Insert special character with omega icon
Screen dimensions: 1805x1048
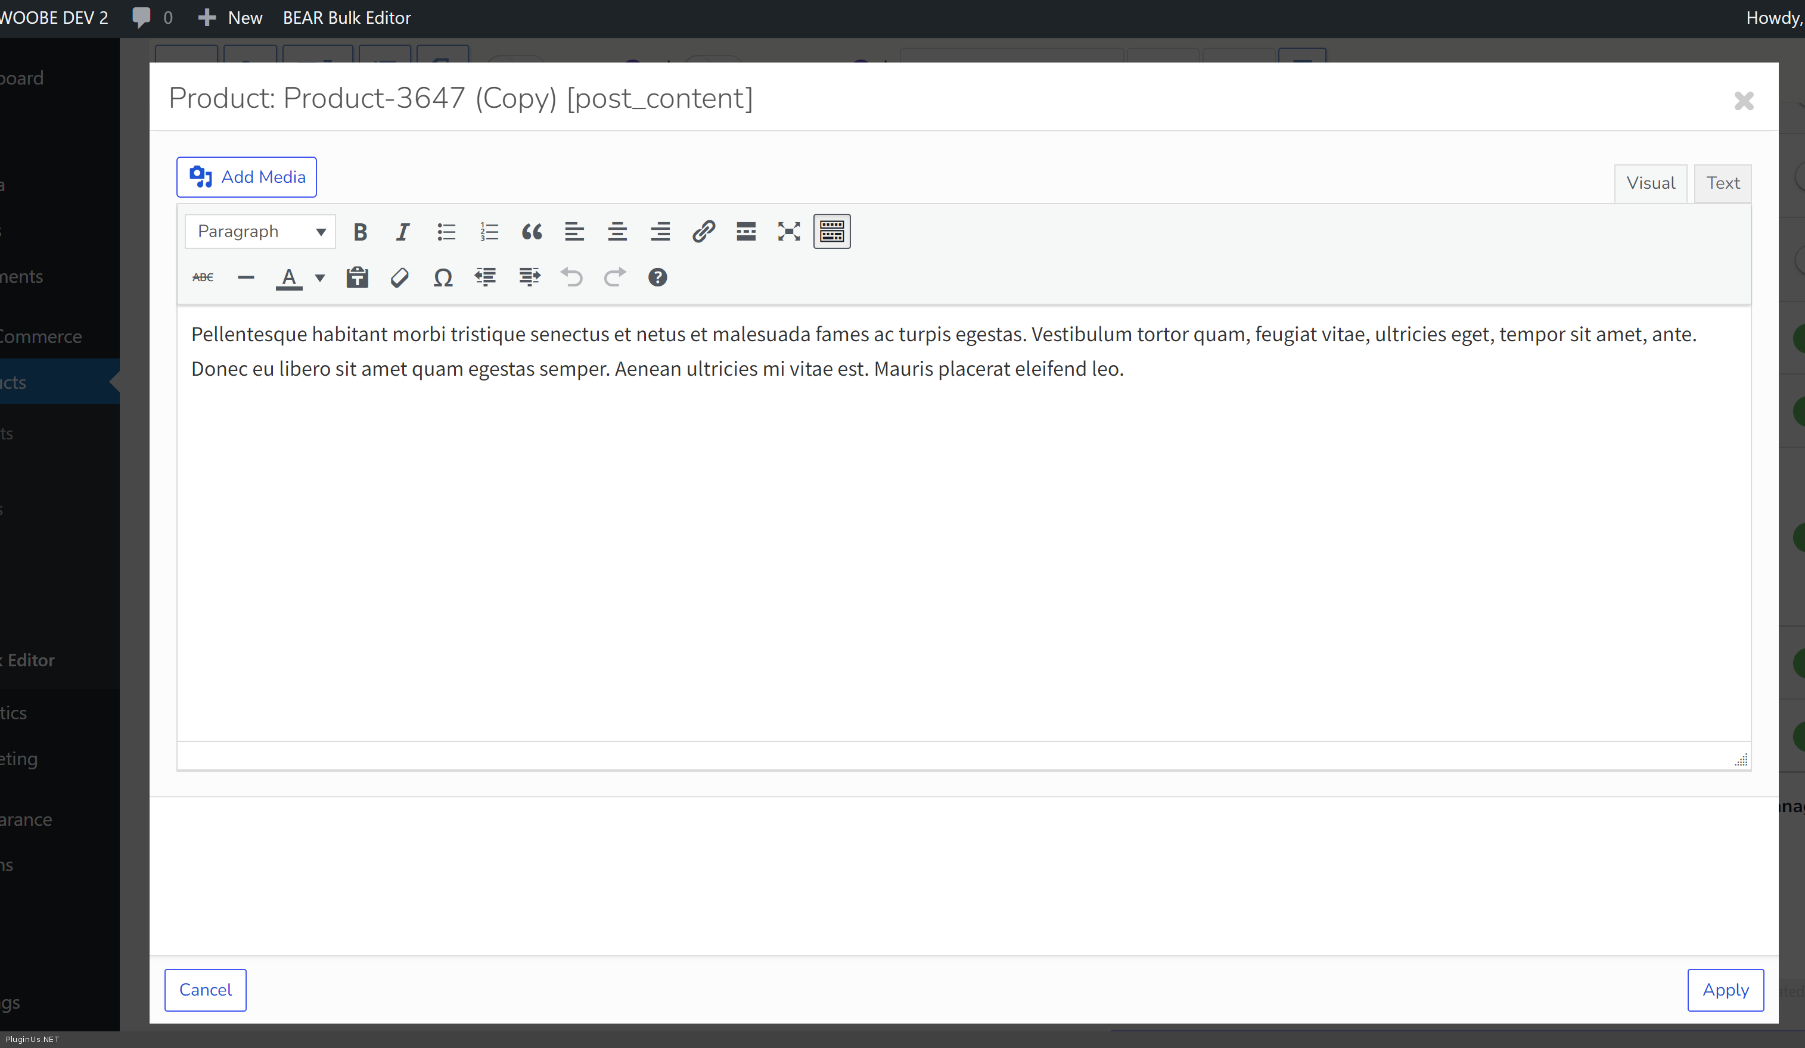(x=443, y=277)
